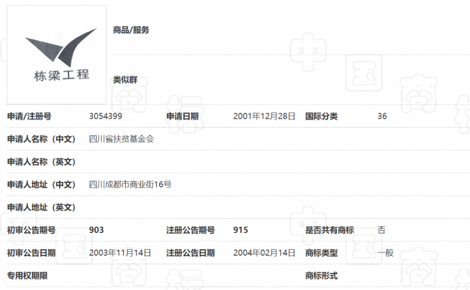Select international class value 36
Screen dimensions: 470x290
(x=382, y=116)
